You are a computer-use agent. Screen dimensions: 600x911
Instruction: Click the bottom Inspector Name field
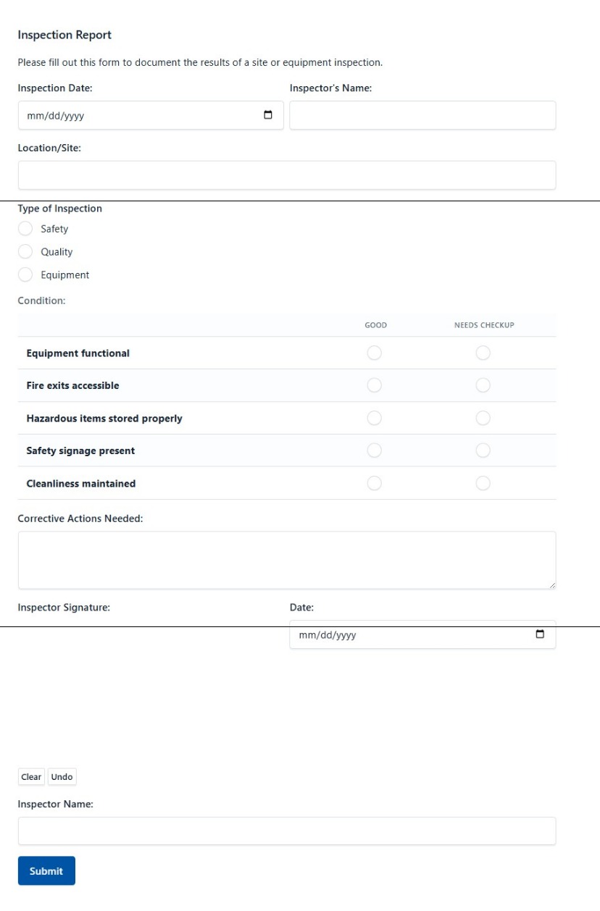[x=287, y=831]
